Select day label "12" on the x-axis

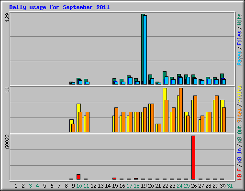click(x=93, y=186)
